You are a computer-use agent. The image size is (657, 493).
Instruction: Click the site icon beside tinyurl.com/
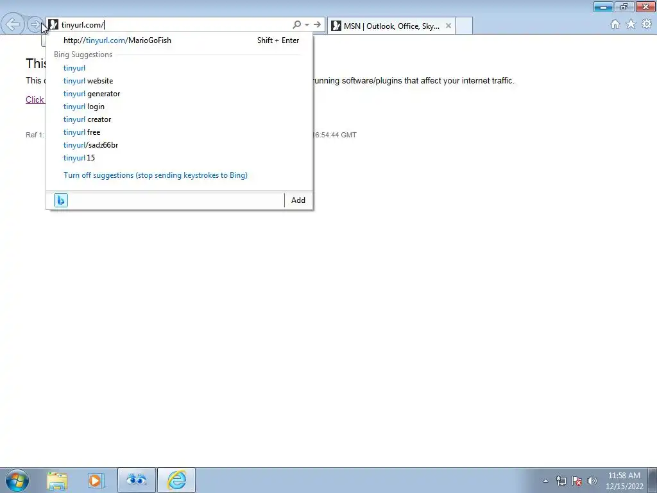click(x=53, y=25)
